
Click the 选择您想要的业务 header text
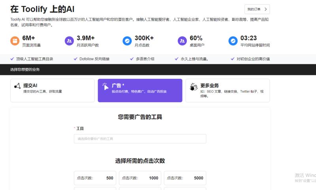tap(25, 70)
